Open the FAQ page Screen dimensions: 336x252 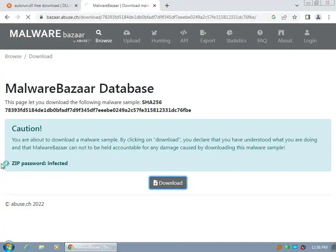(x=262, y=36)
